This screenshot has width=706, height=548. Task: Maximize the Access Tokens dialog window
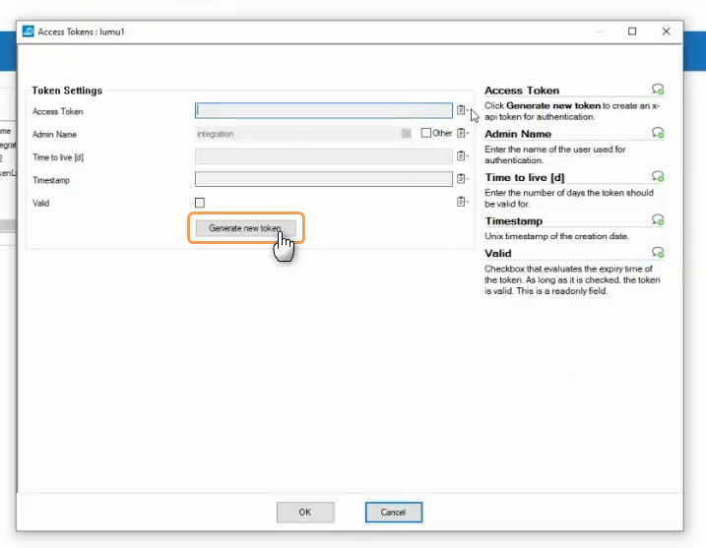[632, 31]
